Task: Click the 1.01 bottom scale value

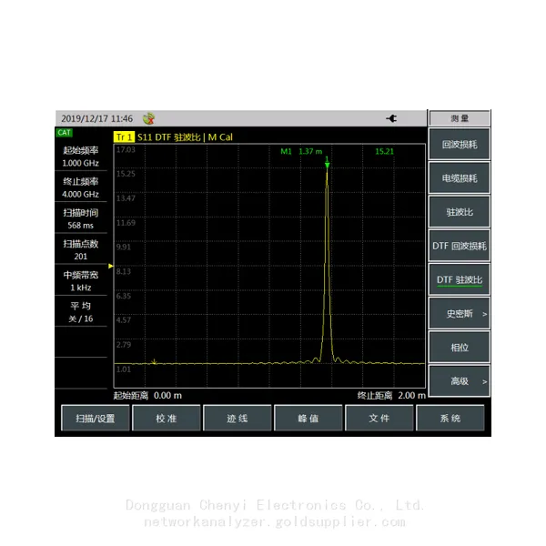Action: tap(124, 369)
